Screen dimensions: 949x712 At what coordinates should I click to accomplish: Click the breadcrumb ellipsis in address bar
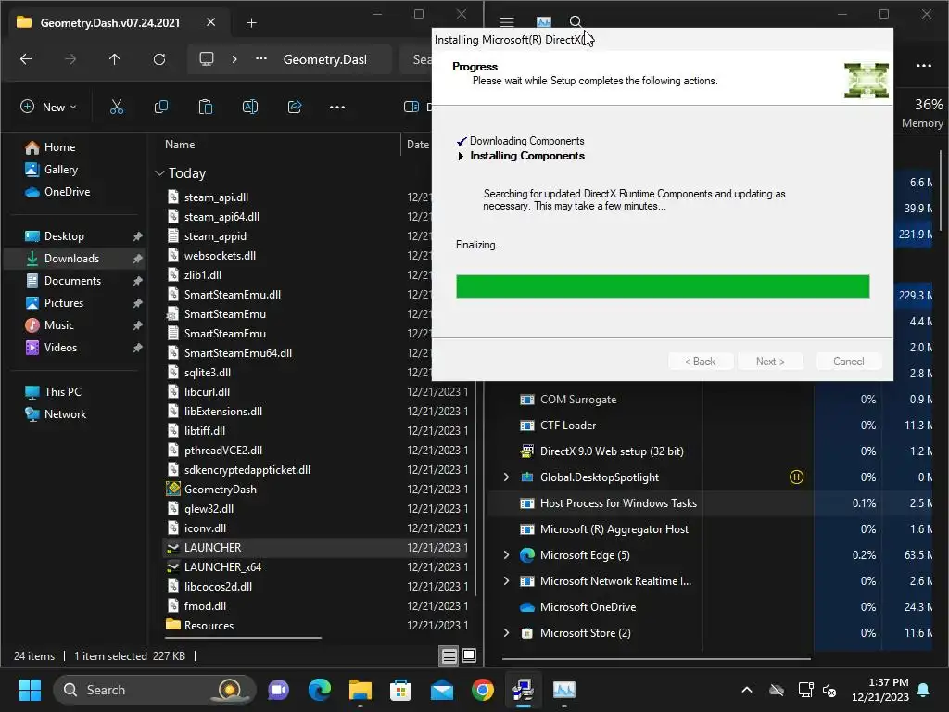pyautogui.click(x=260, y=58)
